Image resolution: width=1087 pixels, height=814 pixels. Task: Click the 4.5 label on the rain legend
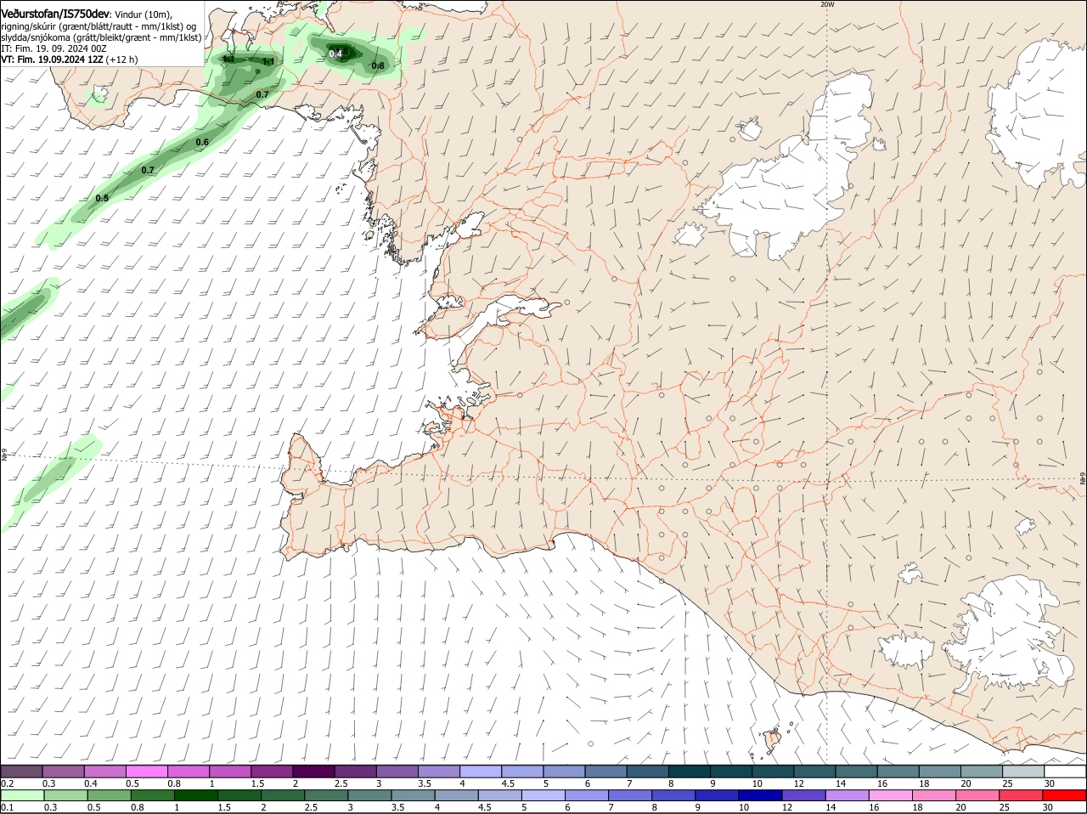pos(483,807)
